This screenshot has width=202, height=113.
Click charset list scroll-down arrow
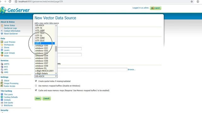coord(56,73)
